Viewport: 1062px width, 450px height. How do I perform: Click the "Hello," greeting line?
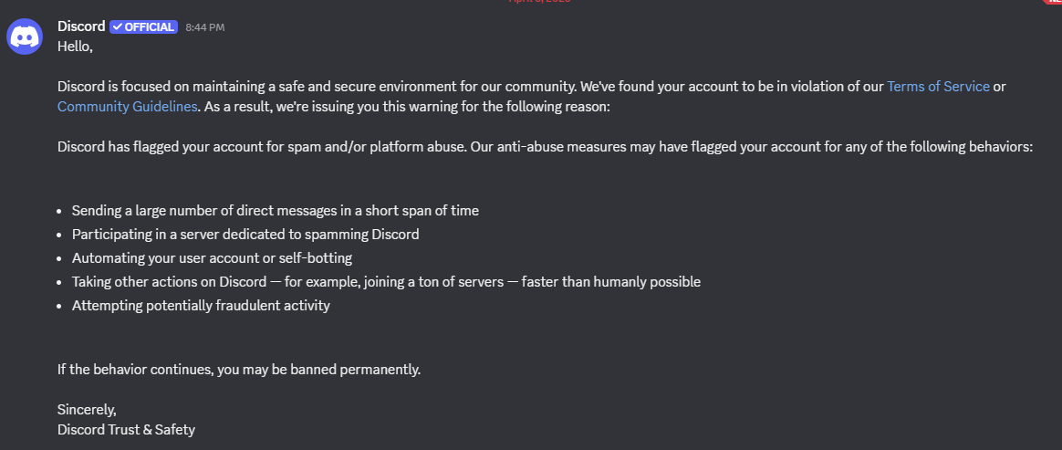[x=76, y=45]
